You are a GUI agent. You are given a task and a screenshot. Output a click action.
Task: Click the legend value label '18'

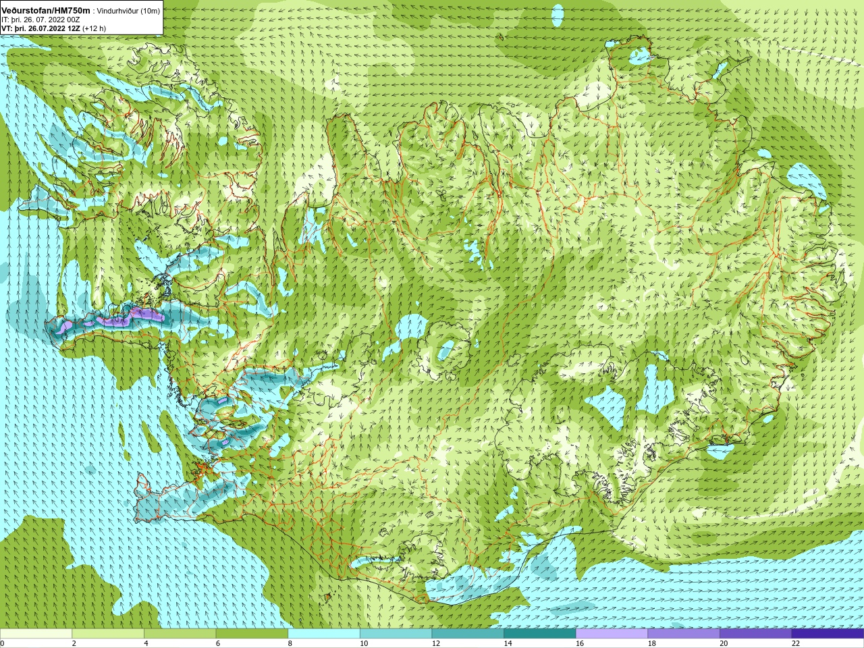651,643
